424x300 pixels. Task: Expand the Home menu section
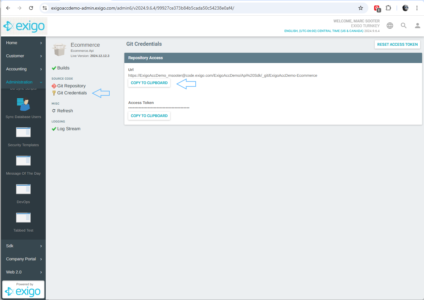tap(23, 43)
